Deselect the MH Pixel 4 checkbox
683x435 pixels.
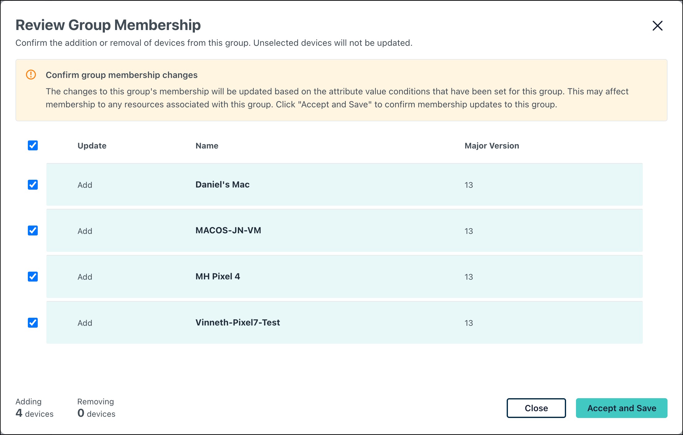pos(33,276)
